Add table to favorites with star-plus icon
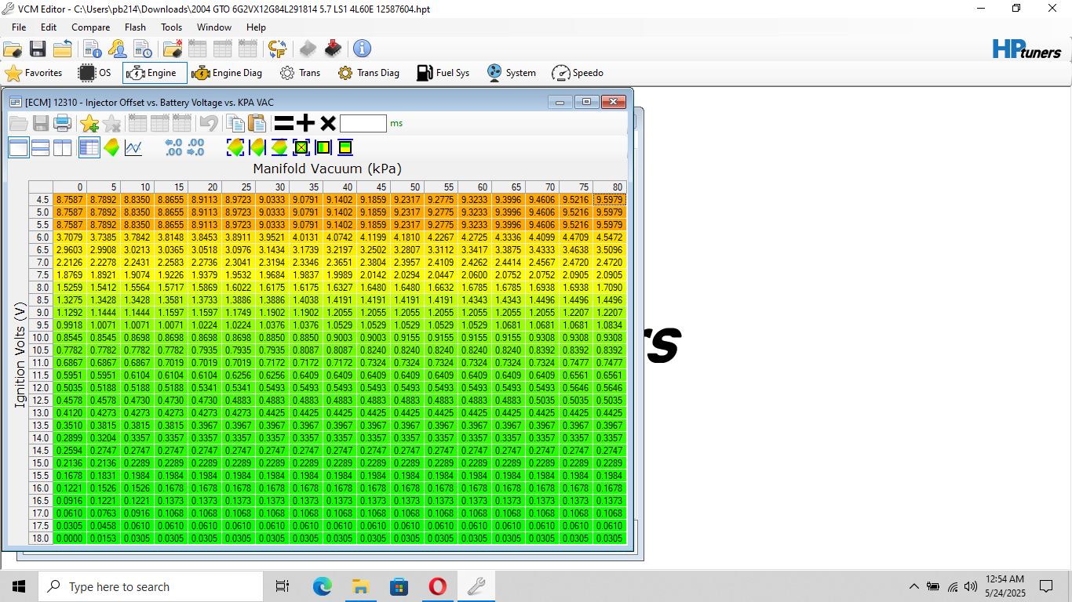This screenshot has width=1072, height=602. pyautogui.click(x=89, y=123)
